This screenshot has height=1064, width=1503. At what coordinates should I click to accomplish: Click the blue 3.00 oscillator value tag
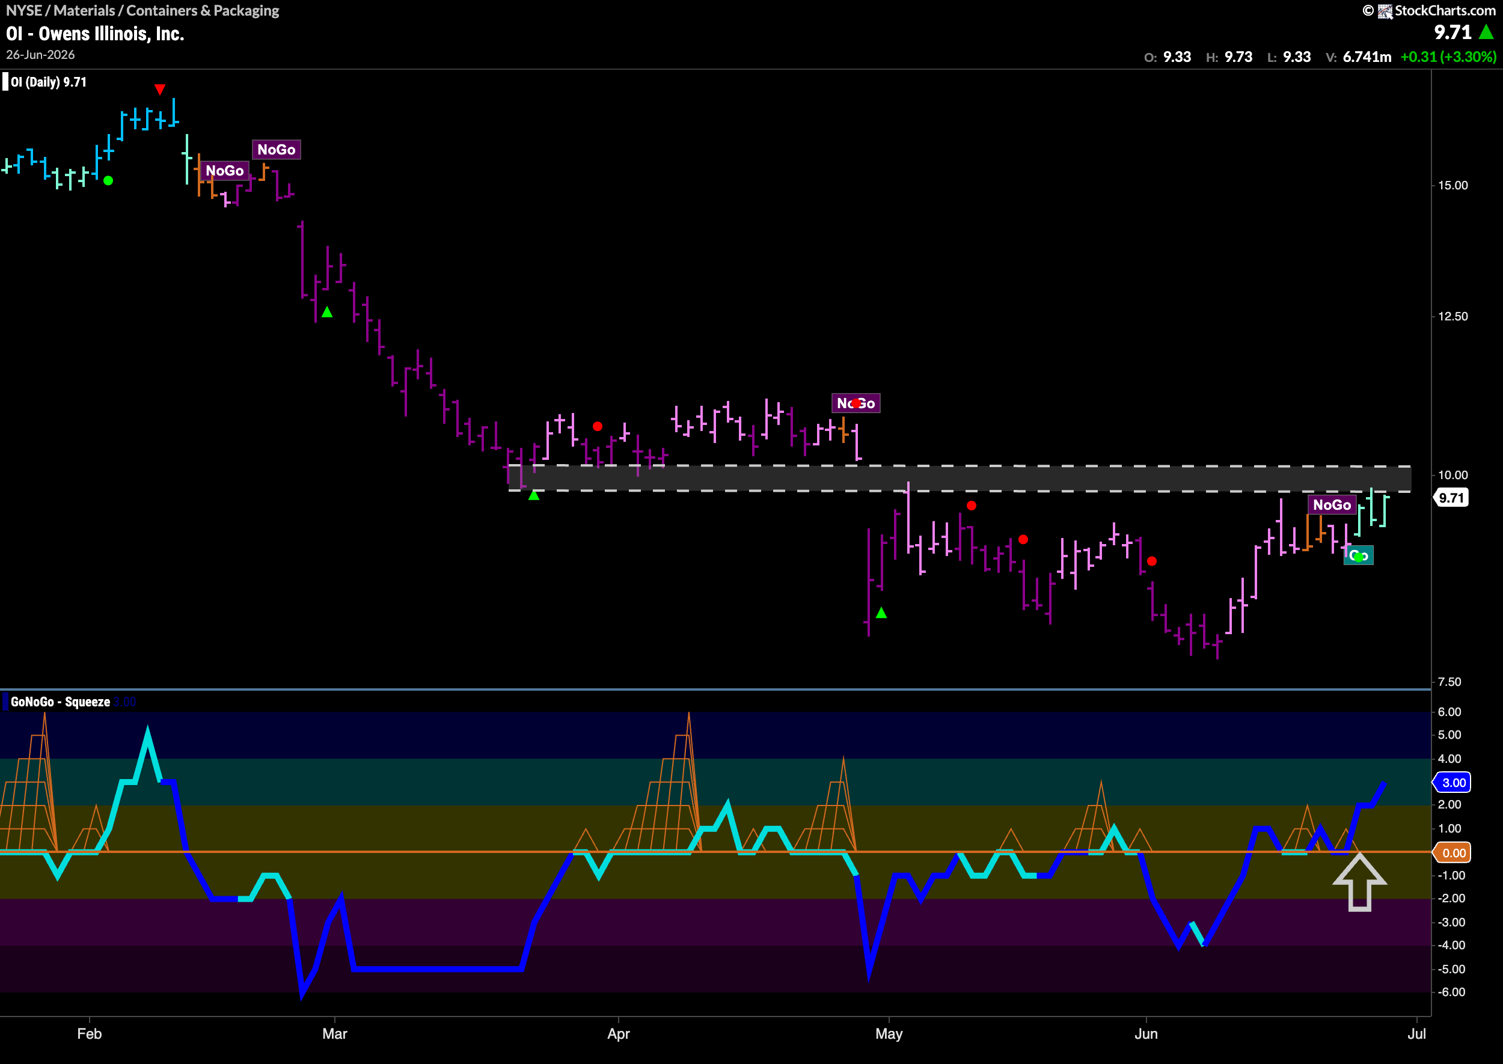1453,782
